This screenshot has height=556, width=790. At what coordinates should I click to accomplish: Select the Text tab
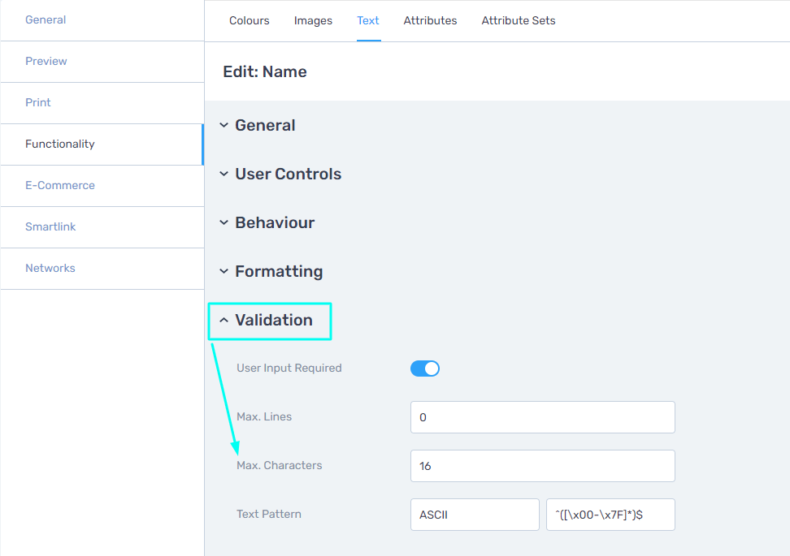[x=368, y=20]
